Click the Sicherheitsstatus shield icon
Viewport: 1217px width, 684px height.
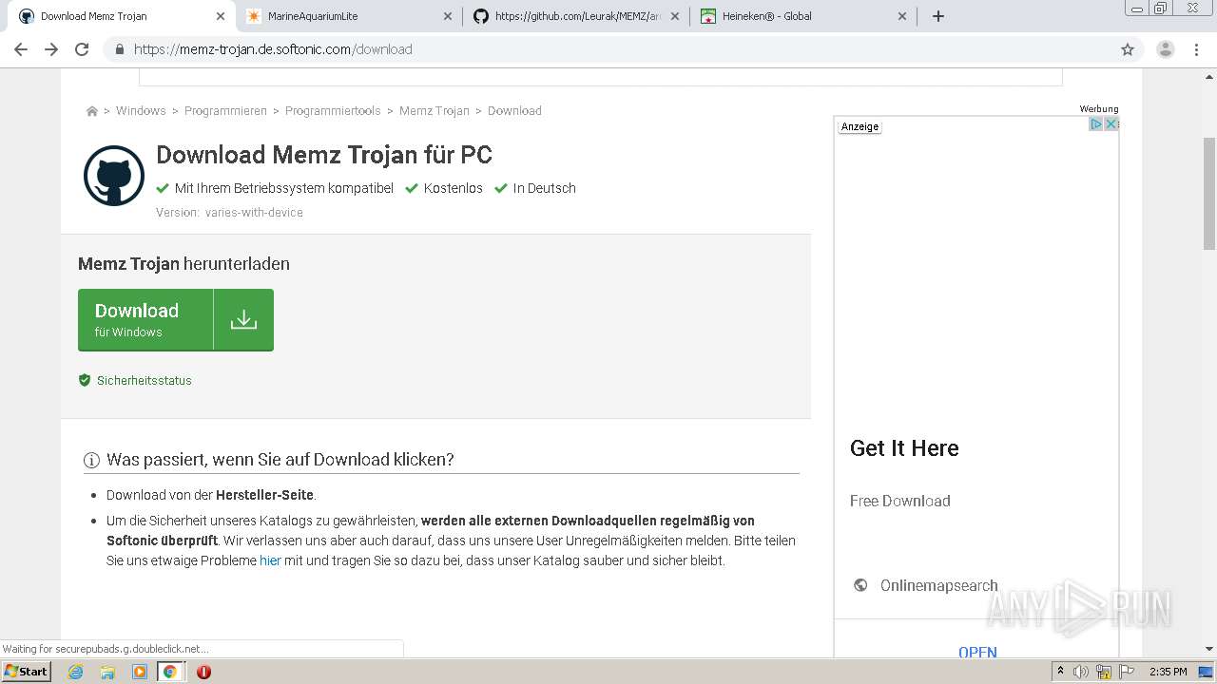tap(85, 380)
